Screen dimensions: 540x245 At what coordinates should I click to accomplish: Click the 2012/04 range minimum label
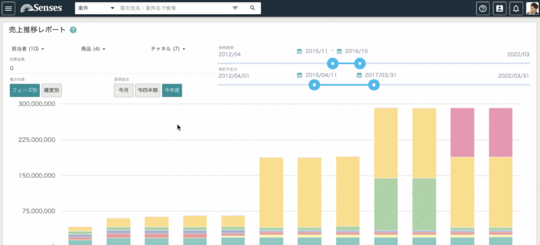point(230,55)
